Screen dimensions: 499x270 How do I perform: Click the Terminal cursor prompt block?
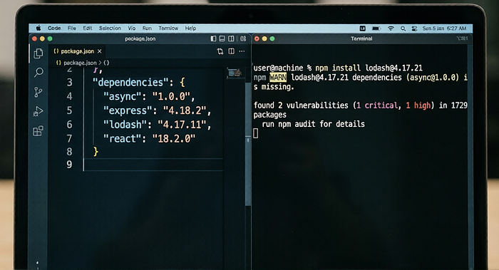(x=256, y=133)
